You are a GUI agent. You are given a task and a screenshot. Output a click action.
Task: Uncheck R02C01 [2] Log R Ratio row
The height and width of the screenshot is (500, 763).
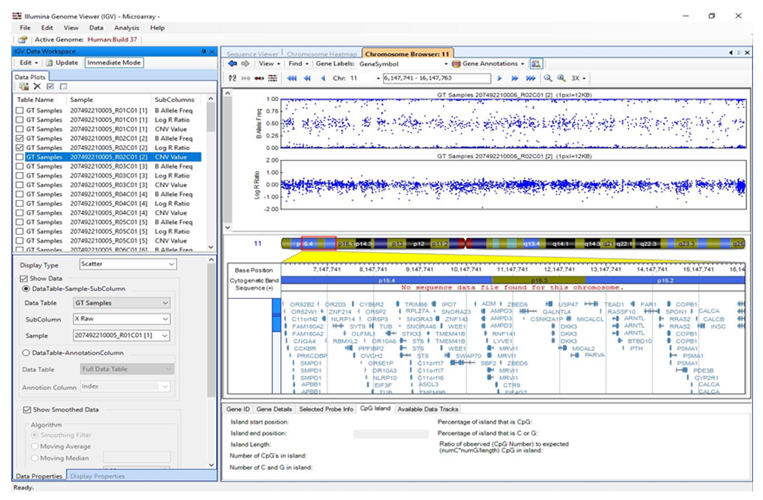tap(20, 148)
